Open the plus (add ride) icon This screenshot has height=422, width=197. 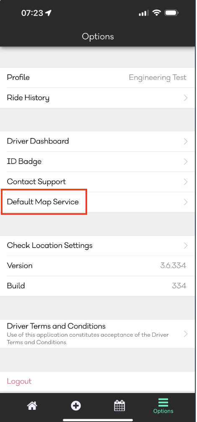(76, 406)
